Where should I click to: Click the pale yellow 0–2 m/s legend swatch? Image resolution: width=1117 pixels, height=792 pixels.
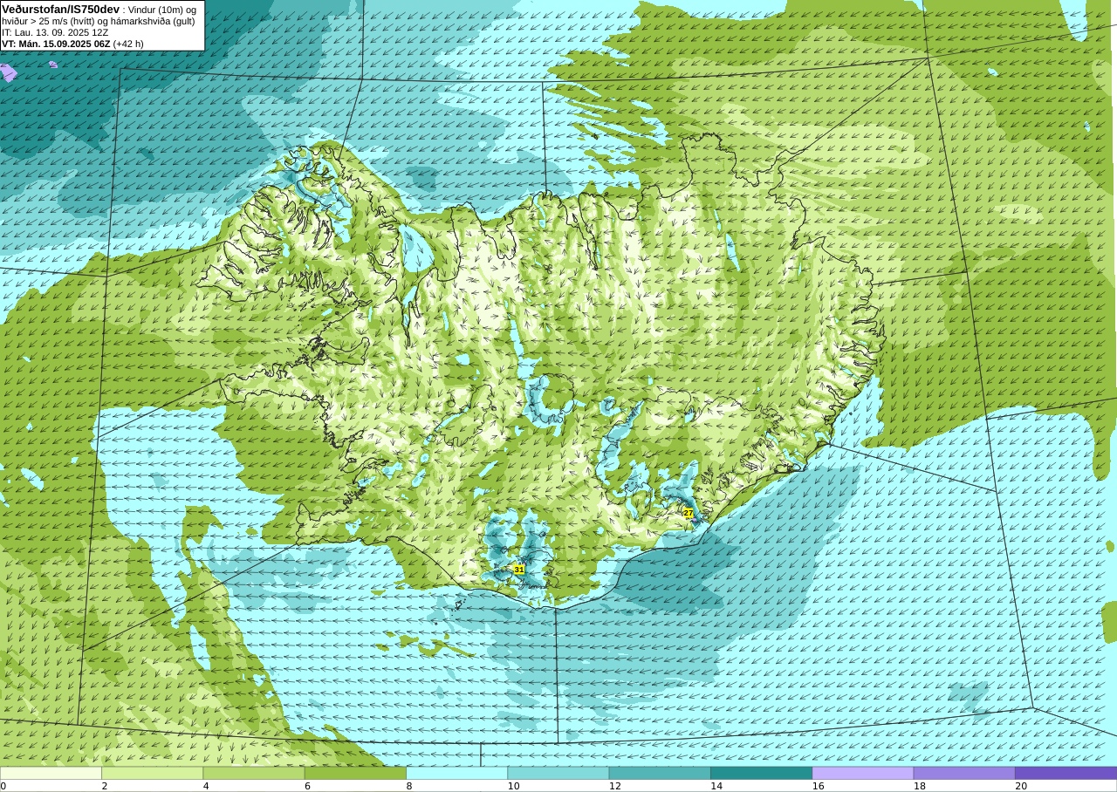click(x=51, y=773)
